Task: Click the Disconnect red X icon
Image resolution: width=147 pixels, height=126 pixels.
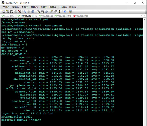Action: pyautogui.click(x=19, y=12)
